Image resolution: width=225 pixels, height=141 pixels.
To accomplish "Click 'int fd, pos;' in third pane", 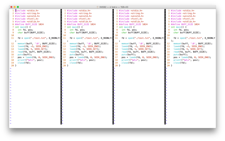I will [x=129, y=30].
